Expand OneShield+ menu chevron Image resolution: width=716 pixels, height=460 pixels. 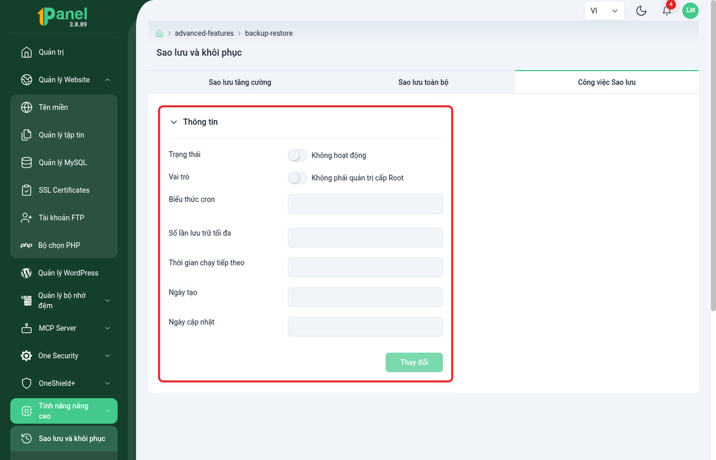click(x=107, y=383)
